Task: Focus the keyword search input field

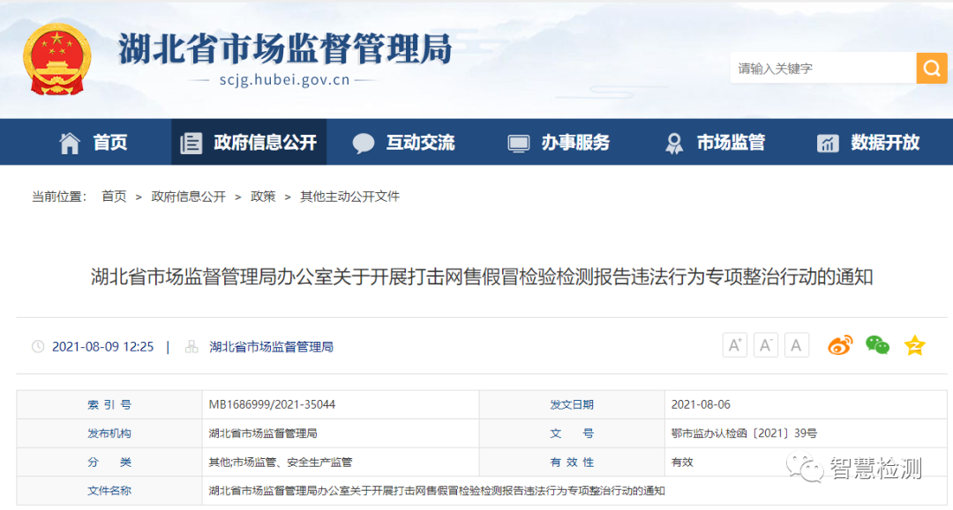Action: coord(821,68)
